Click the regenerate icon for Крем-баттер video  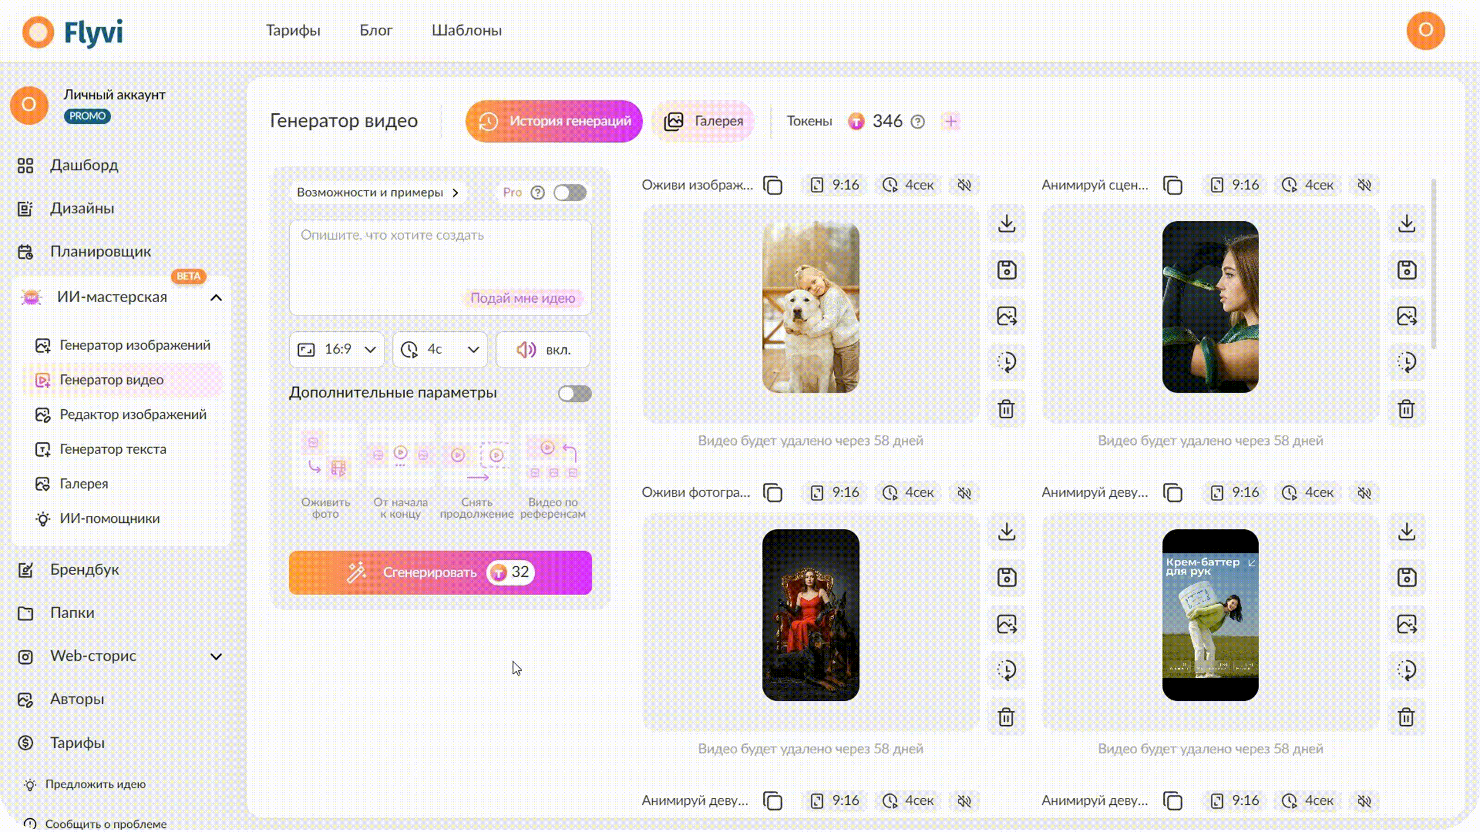pyautogui.click(x=1406, y=670)
